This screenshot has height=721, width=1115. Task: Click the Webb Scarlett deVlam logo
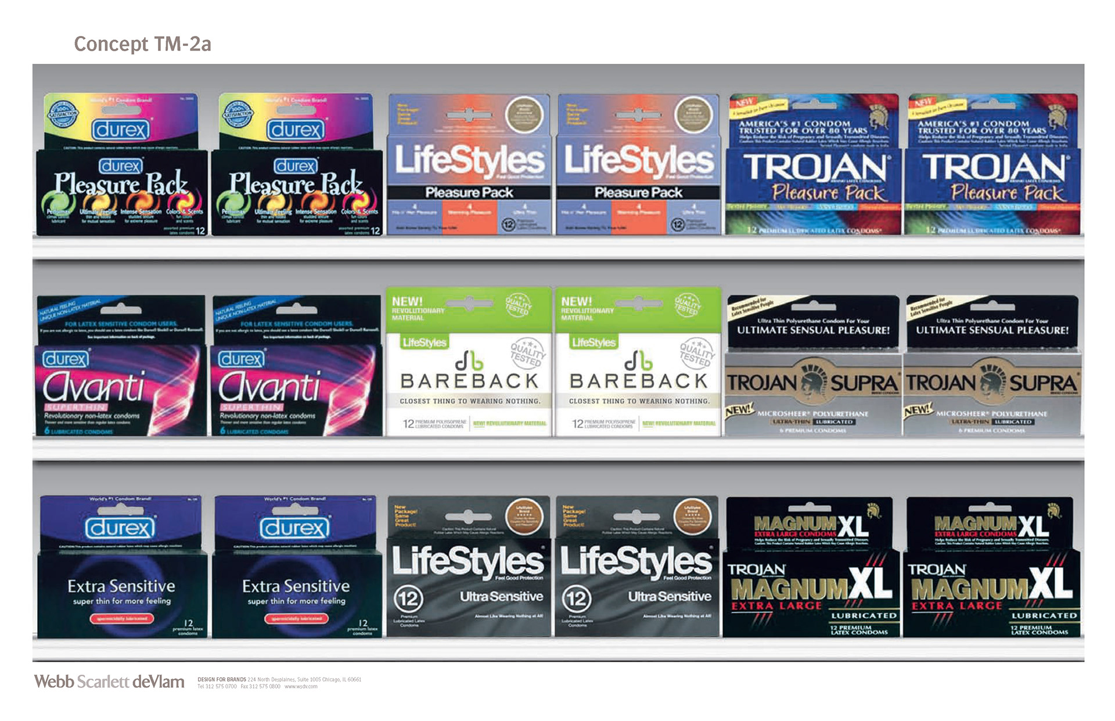[x=109, y=682]
